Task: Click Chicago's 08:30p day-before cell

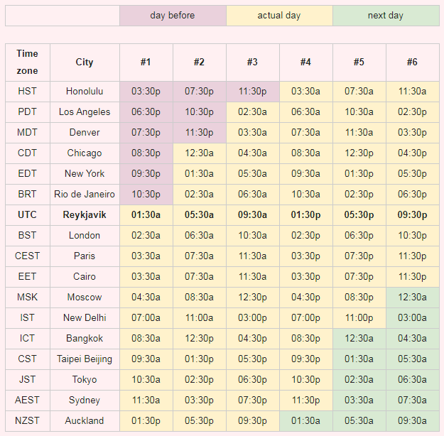Action: click(x=146, y=153)
